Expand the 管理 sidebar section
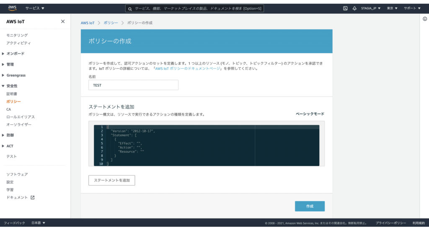 click(x=10, y=64)
